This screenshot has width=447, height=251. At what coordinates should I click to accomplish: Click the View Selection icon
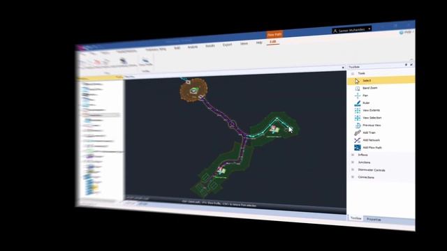point(357,118)
